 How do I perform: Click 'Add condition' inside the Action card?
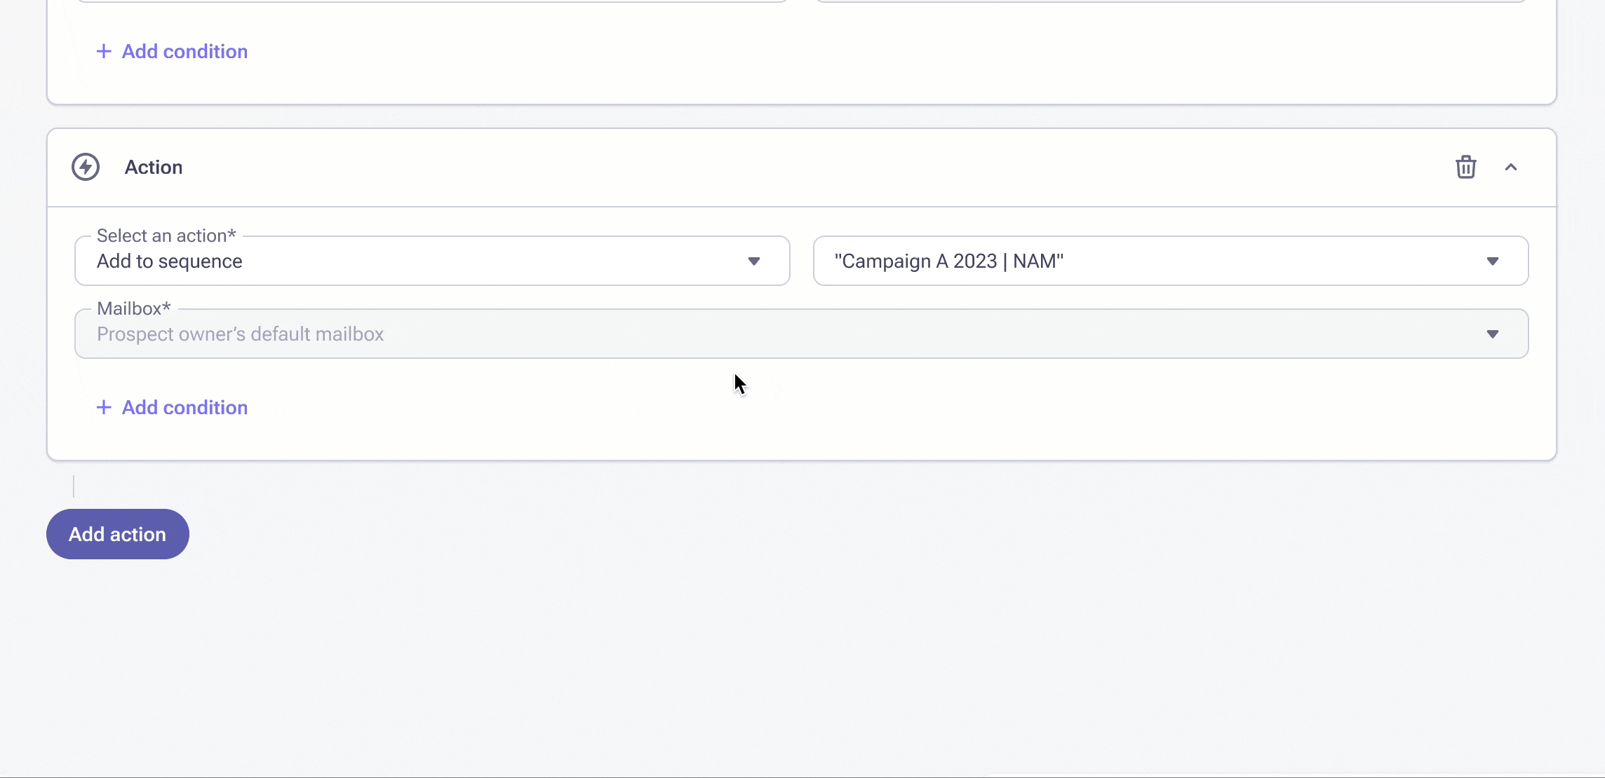(x=184, y=407)
